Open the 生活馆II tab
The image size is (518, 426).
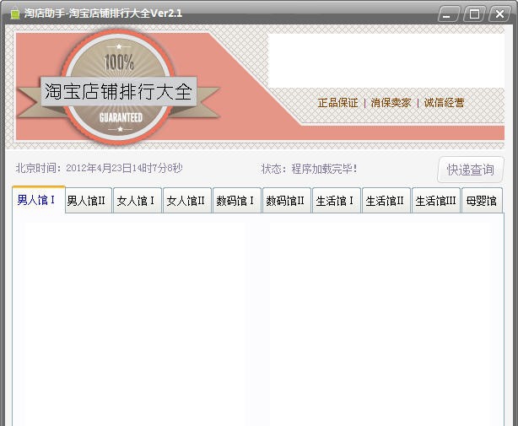click(386, 201)
